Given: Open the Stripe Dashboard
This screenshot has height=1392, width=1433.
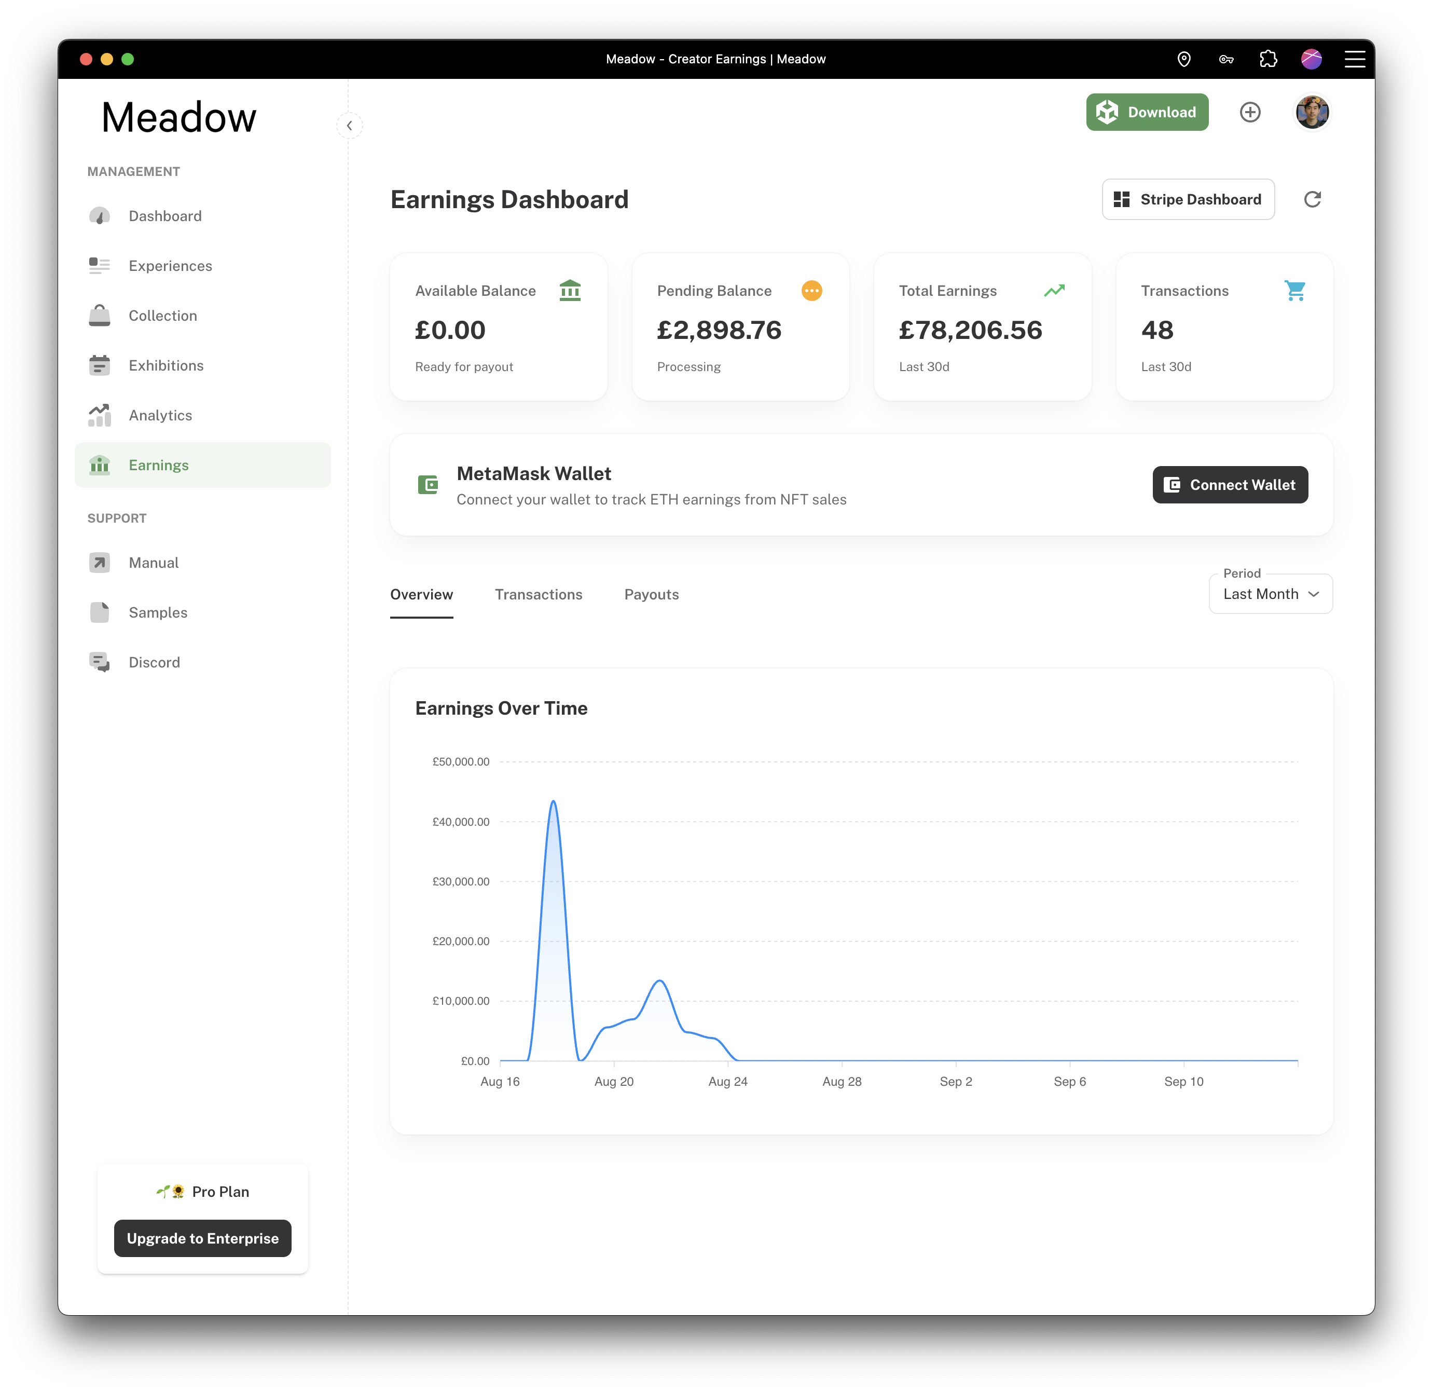Looking at the screenshot, I should pos(1188,199).
